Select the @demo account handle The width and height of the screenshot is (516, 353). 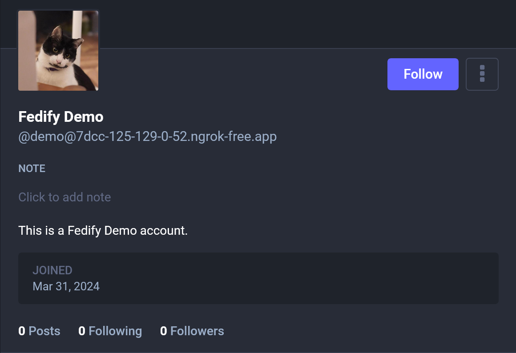(148, 136)
